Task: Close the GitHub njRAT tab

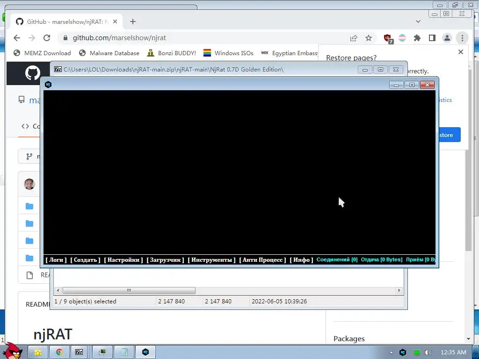Action: tap(115, 22)
